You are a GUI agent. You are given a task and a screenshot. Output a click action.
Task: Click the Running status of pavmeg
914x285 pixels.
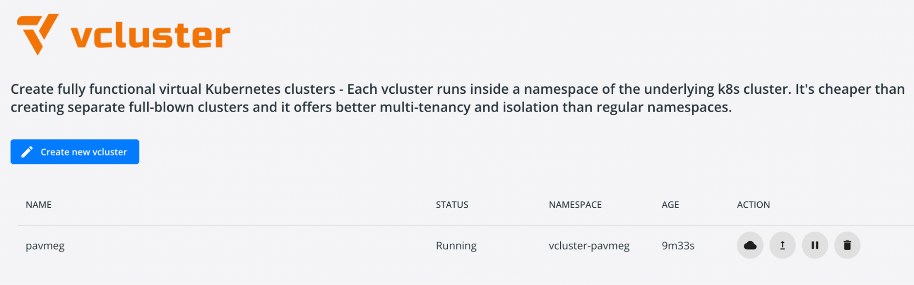click(456, 246)
